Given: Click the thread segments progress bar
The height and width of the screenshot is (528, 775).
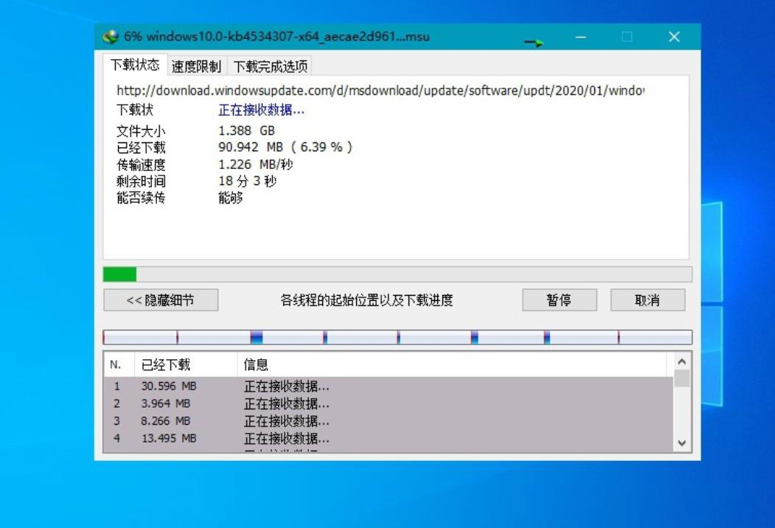Looking at the screenshot, I should (397, 337).
